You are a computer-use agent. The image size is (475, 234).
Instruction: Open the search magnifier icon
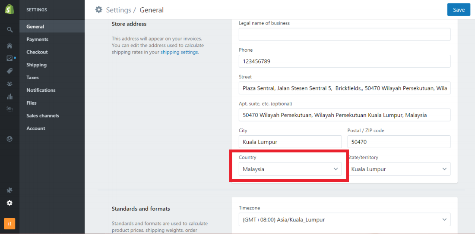click(x=9, y=30)
